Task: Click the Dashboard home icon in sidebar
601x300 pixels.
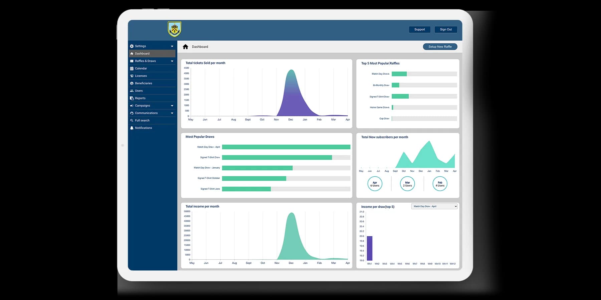Action: click(x=132, y=54)
